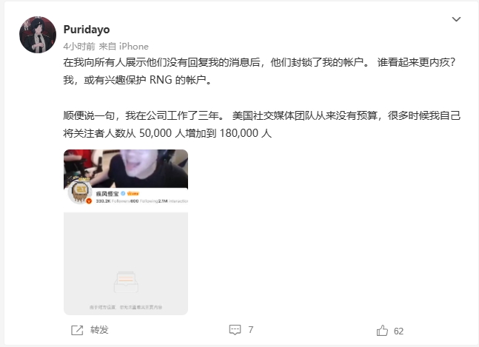Open Puridayo's round profile avatar

[38, 35]
